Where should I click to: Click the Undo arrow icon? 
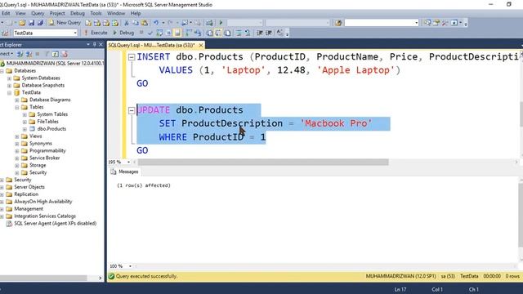click(x=156, y=23)
